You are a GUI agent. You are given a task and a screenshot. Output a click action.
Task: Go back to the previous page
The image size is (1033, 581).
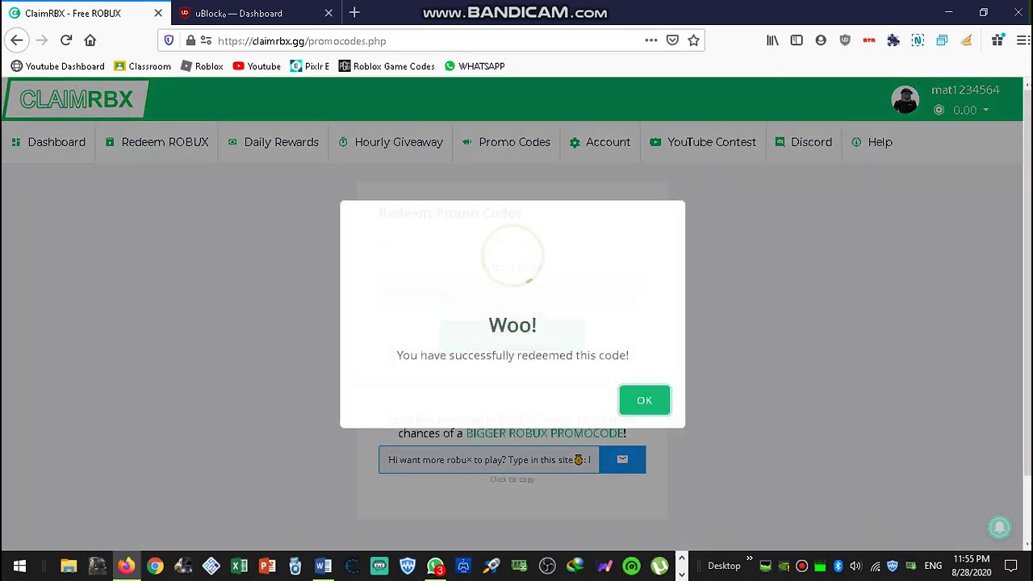point(17,40)
